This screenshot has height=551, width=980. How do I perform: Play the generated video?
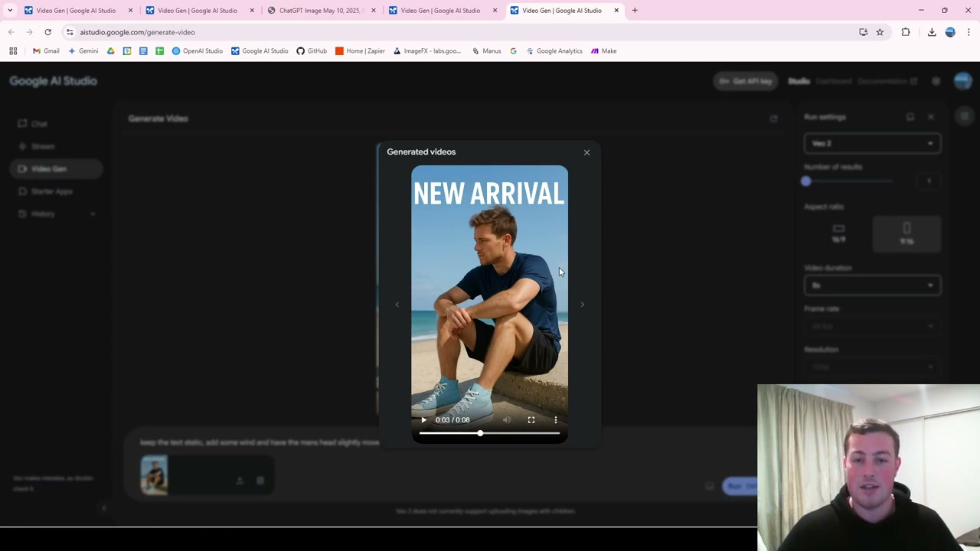(423, 419)
